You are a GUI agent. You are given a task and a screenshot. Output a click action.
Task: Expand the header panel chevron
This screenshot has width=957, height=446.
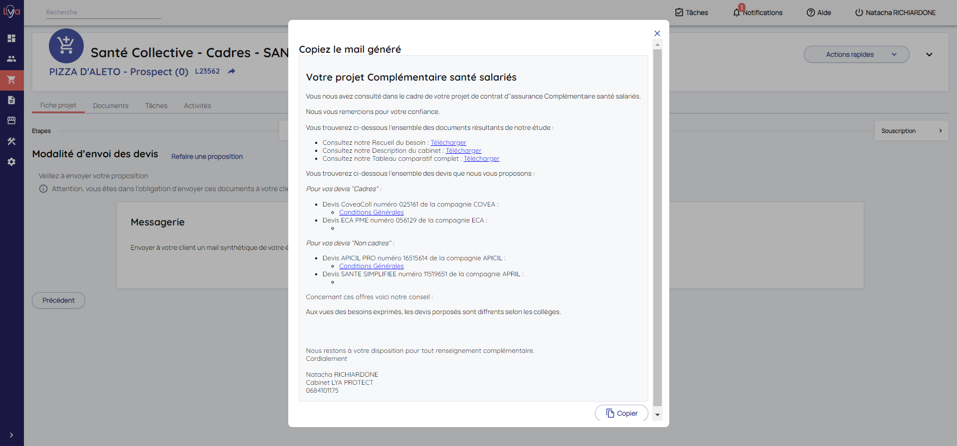tap(929, 55)
